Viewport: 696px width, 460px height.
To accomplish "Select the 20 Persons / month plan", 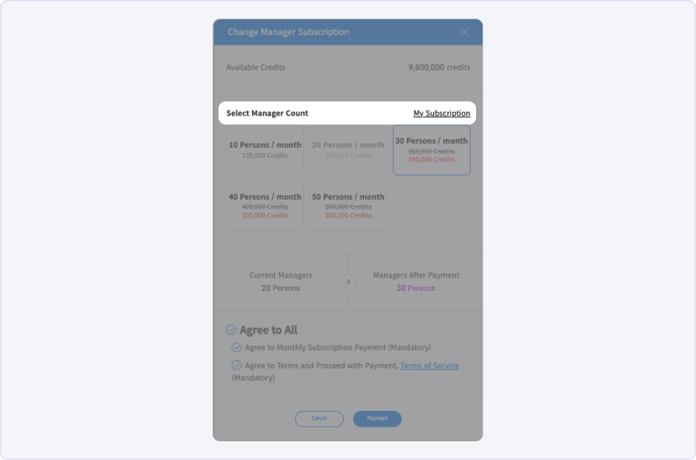I will click(x=348, y=150).
